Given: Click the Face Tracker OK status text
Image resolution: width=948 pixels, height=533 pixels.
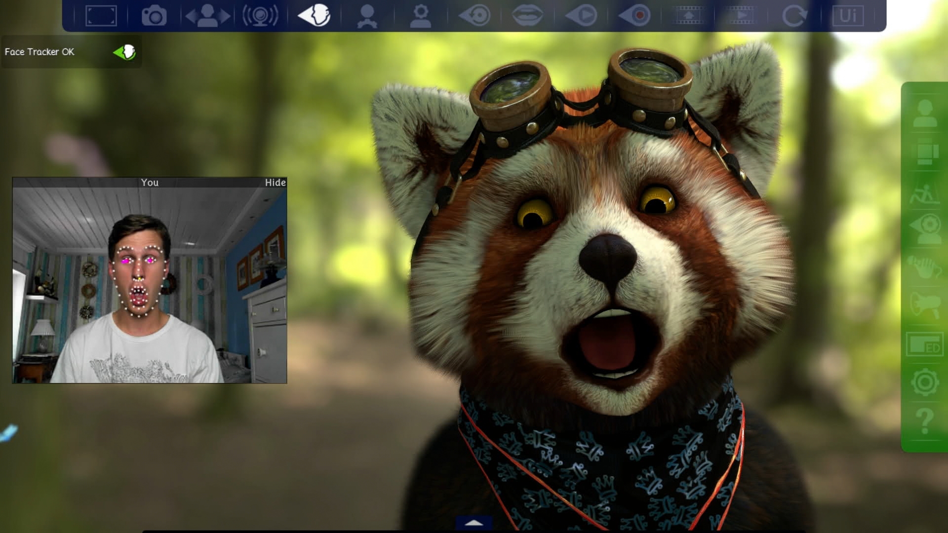Looking at the screenshot, I should [39, 52].
